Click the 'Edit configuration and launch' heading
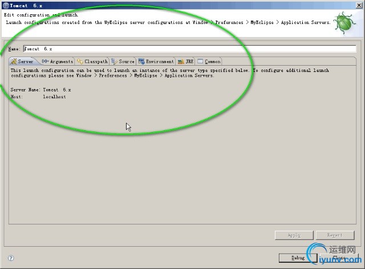This screenshot has width=365, height=269. pos(41,15)
